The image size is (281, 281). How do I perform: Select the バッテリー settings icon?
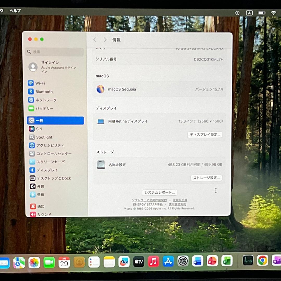click(44, 108)
